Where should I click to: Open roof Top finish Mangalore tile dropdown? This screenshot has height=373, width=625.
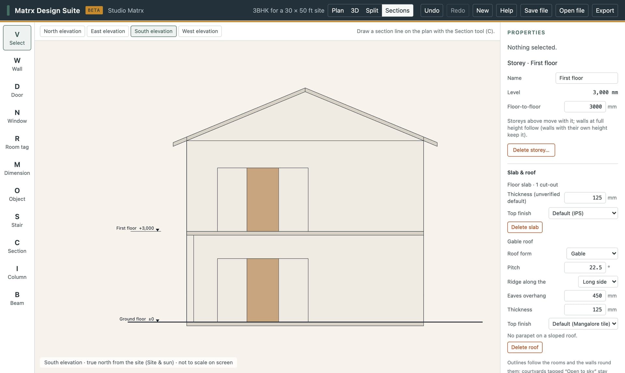[583, 324]
